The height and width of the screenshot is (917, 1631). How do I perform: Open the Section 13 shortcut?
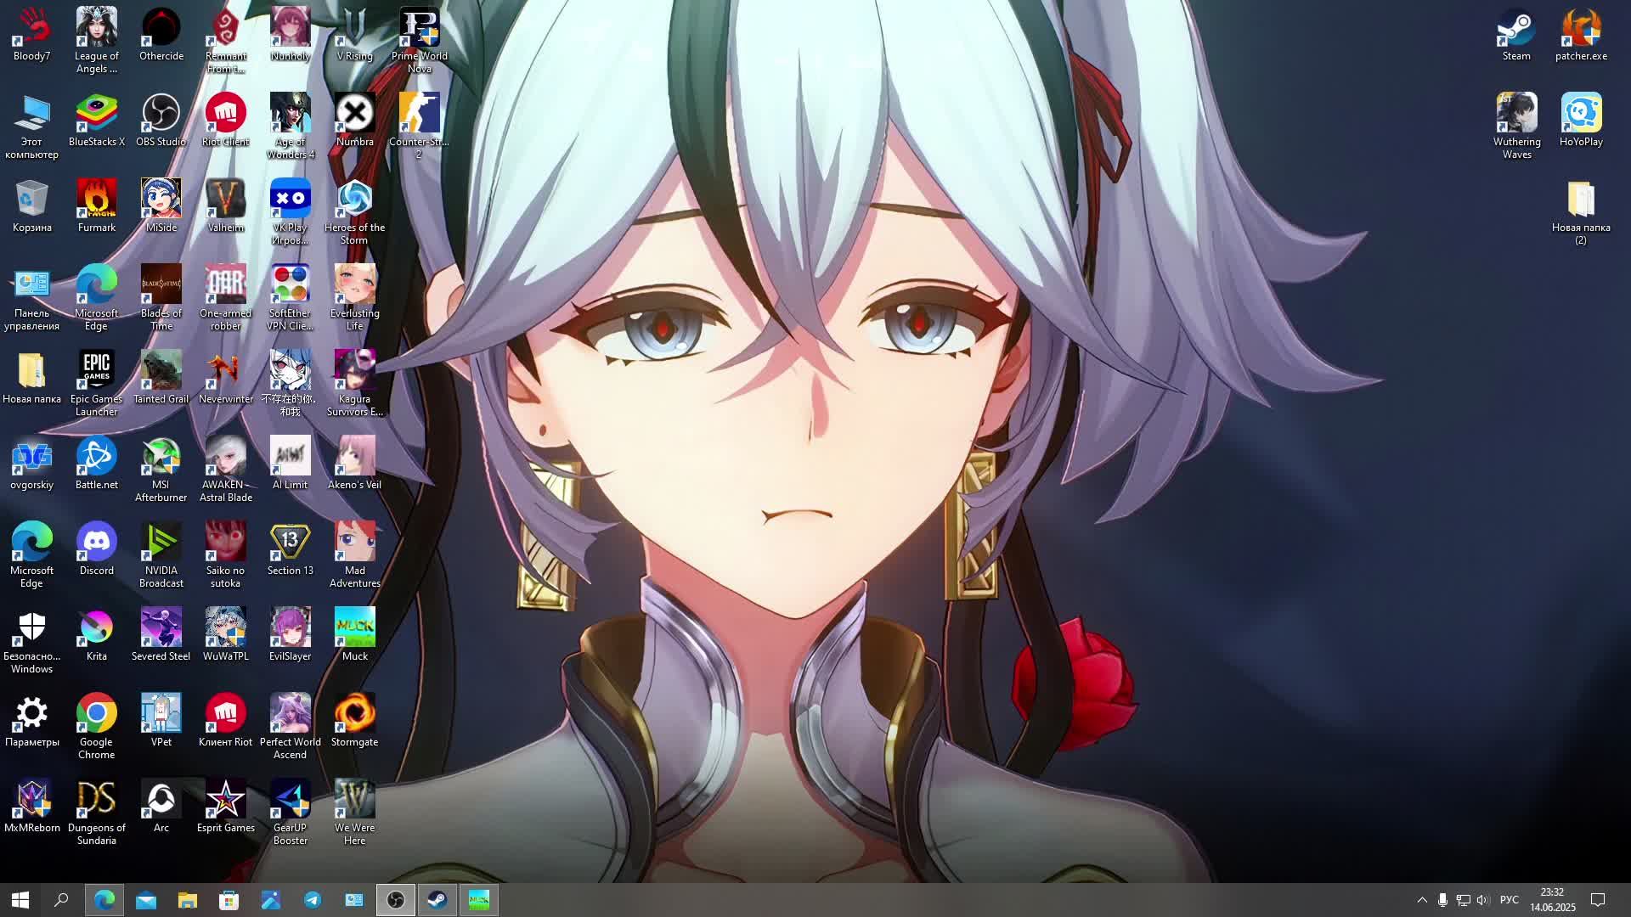(291, 549)
